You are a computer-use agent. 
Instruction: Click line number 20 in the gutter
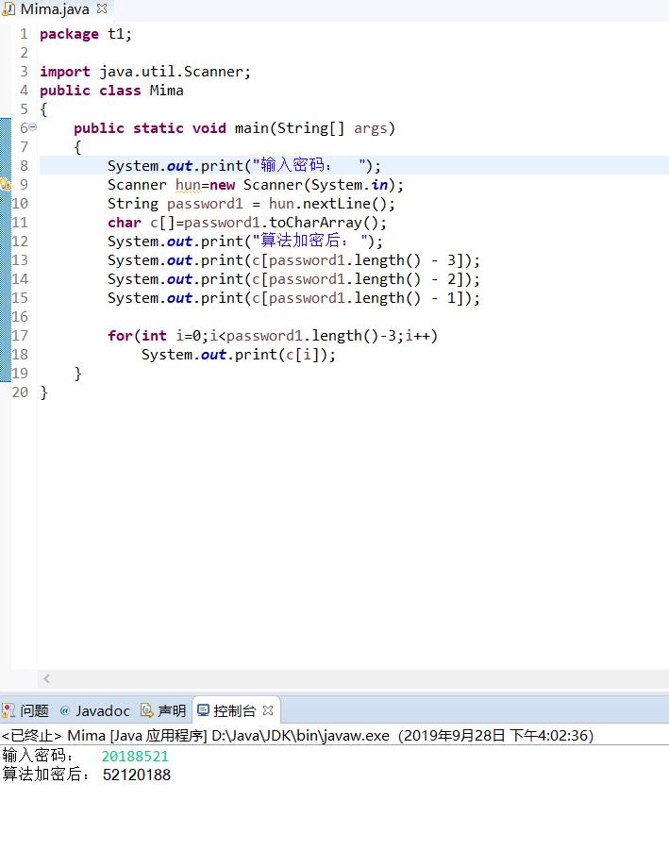pyautogui.click(x=20, y=392)
